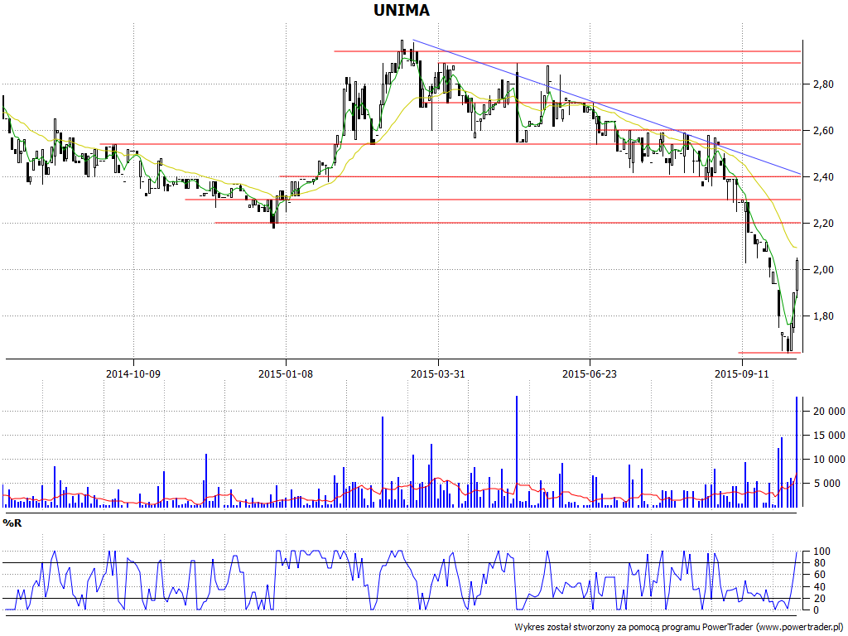848x636 pixels.
Task: Click the 80 level on %R axis
Action: click(x=819, y=563)
